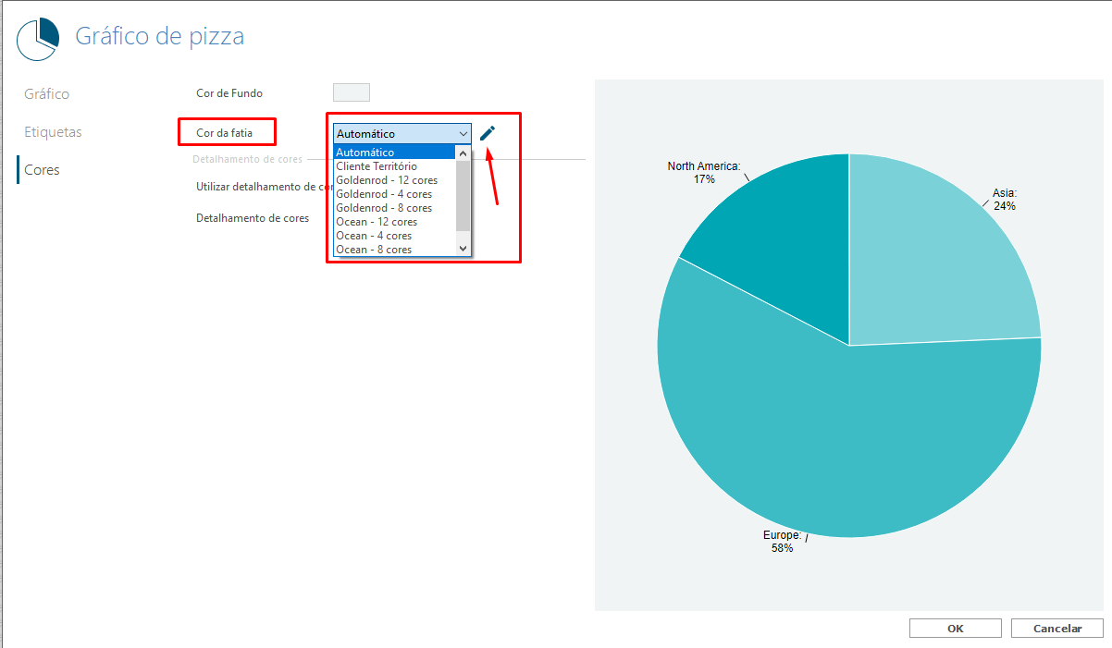This screenshot has height=648, width=1112.
Task: Click the Cor de Fundo color swatch
Action: click(352, 92)
